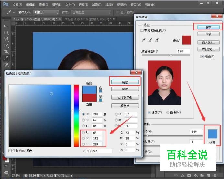Click the 载入(L)... button
The image size is (224, 179).
tap(208, 42)
